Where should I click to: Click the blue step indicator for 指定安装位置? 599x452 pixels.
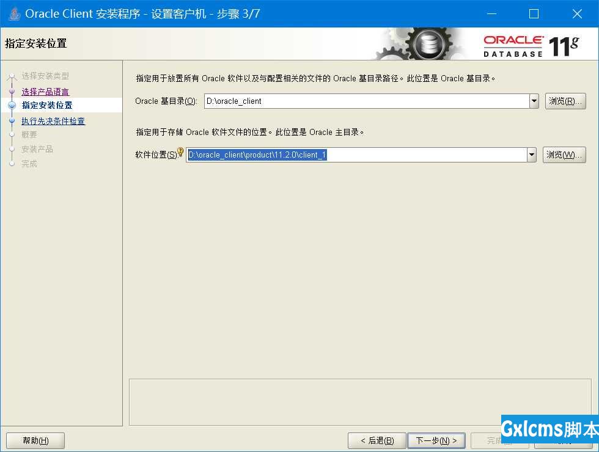[x=13, y=104]
